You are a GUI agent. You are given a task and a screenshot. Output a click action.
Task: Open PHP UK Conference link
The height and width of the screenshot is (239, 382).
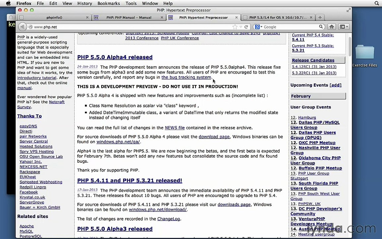(180, 38)
